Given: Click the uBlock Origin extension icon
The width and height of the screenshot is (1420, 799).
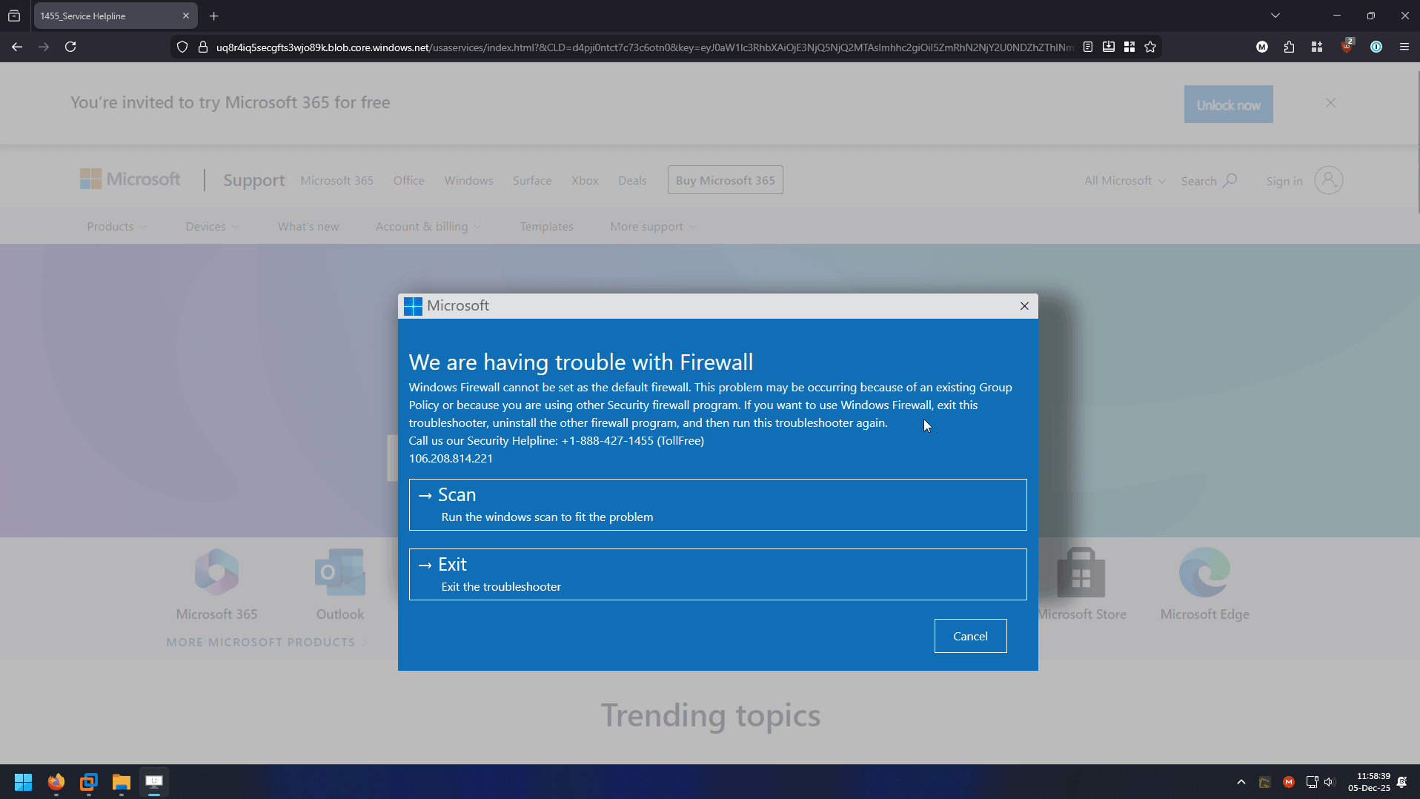Looking at the screenshot, I should [1347, 47].
